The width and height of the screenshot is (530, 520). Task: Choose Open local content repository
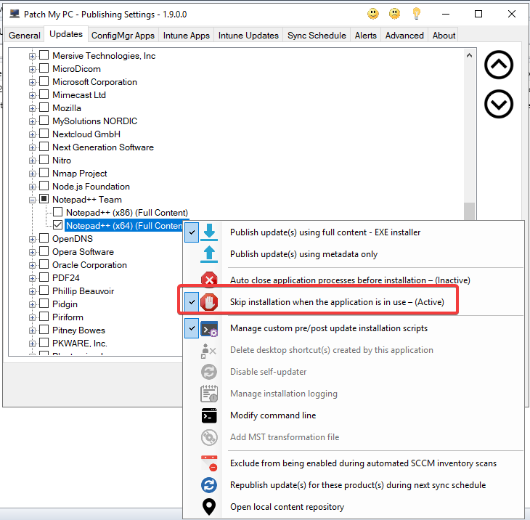coord(354,507)
